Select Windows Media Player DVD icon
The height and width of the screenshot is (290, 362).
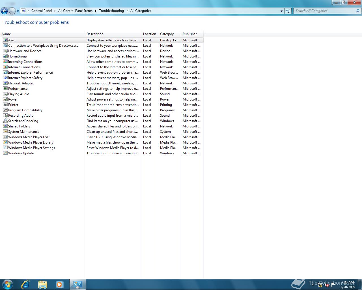(x=5, y=137)
